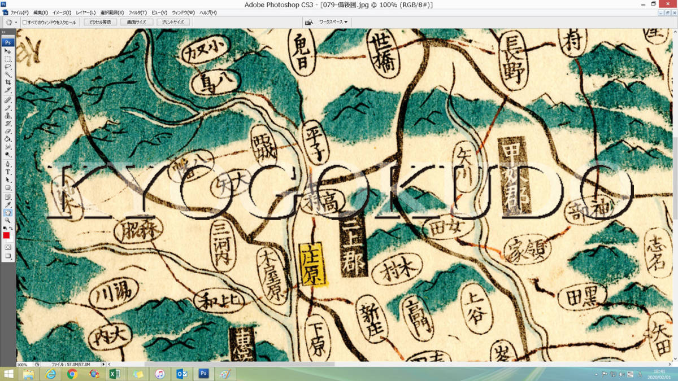This screenshot has width=678, height=381.
Task: Open the ビュー(V) menu
Action: tap(159, 12)
